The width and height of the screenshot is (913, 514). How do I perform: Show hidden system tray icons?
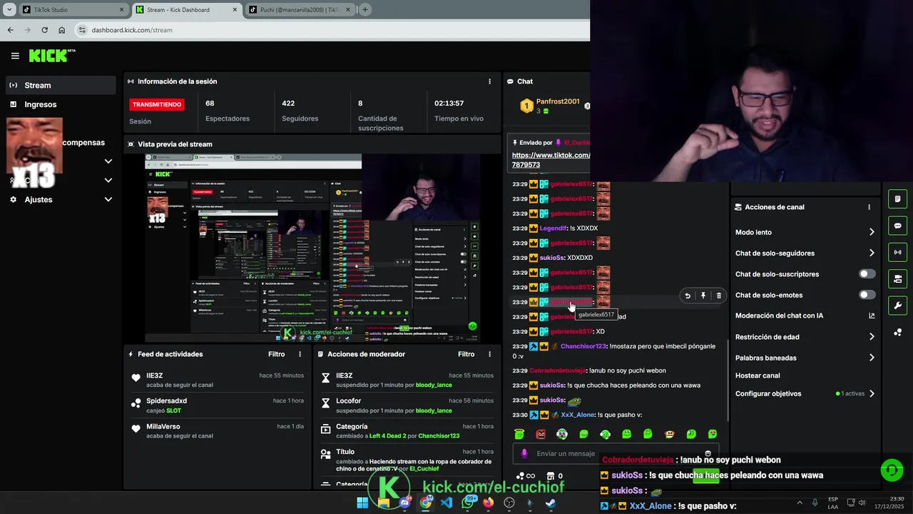[799, 503]
